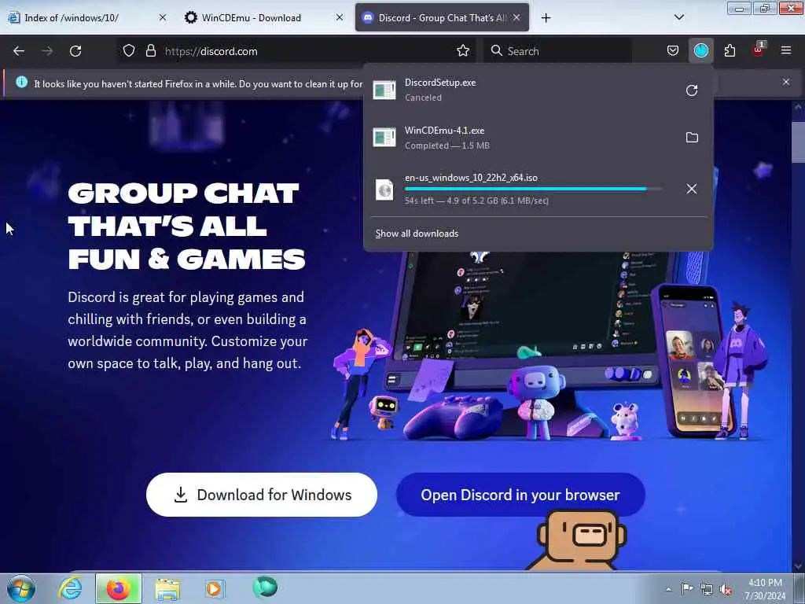The image size is (805, 604).
Task: View site security padlock info
Action: pyautogui.click(x=150, y=50)
